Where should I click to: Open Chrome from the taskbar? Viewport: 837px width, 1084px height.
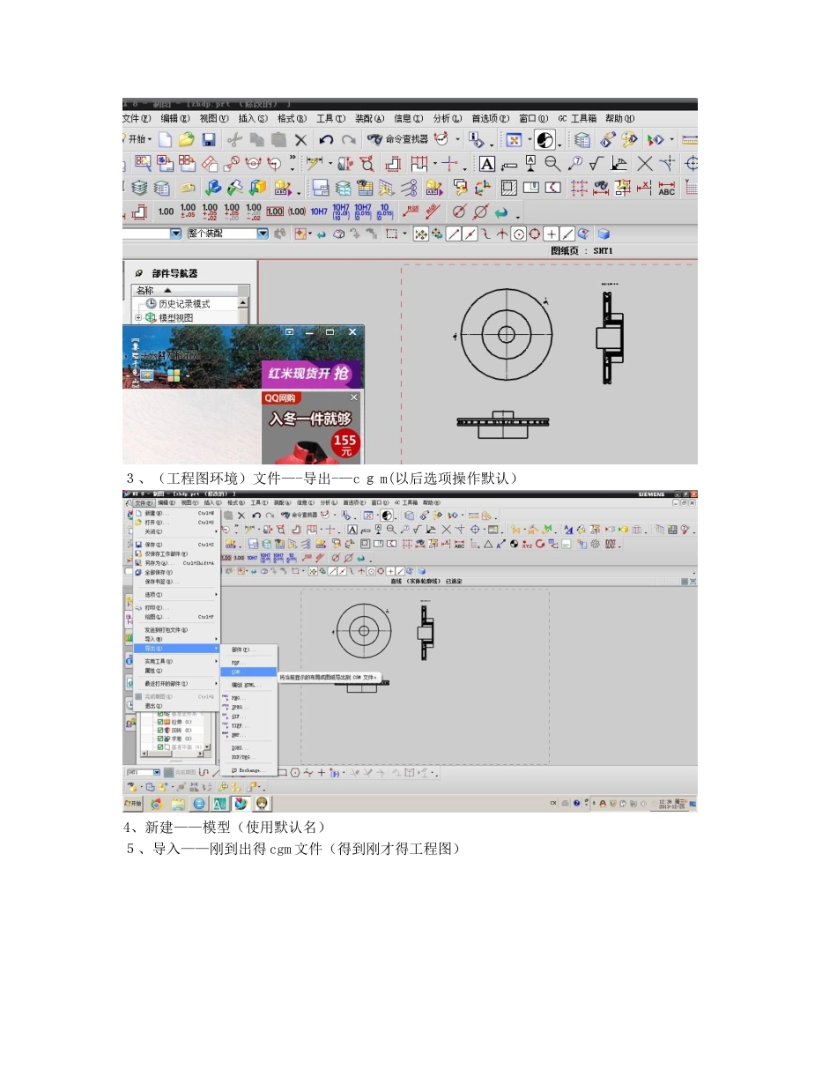click(x=157, y=804)
